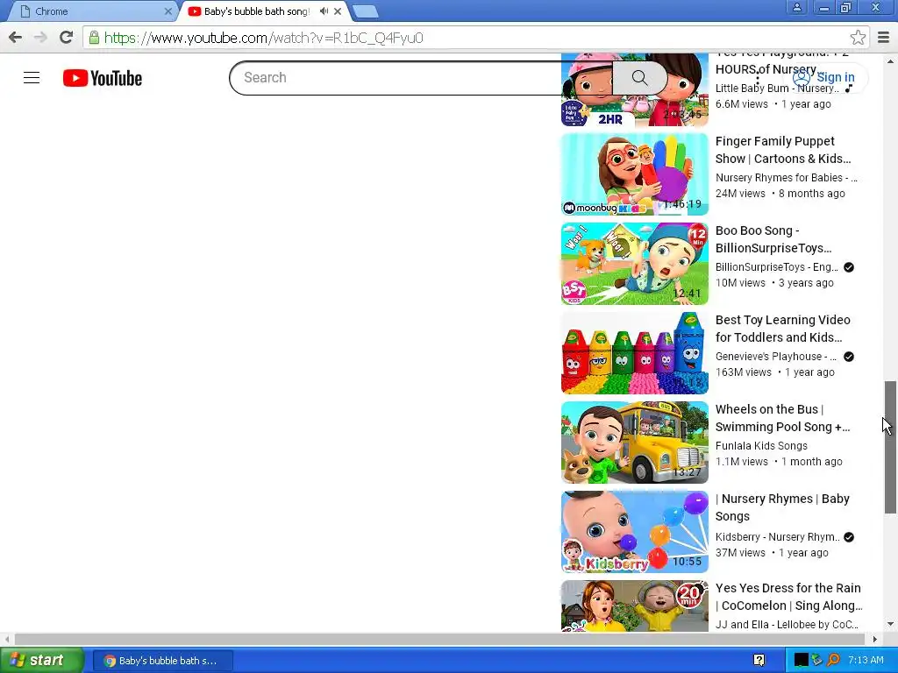Click Genevieve's Playhouse channel name
This screenshot has width=898, height=673.
(x=776, y=357)
